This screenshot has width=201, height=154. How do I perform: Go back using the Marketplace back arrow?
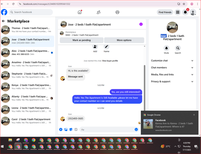pos(4,21)
